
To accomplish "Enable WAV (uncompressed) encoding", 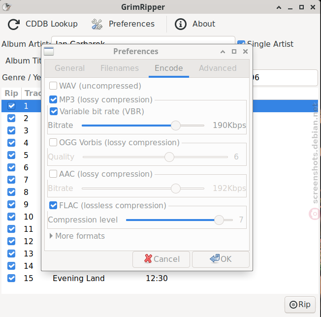I will click(53, 86).
